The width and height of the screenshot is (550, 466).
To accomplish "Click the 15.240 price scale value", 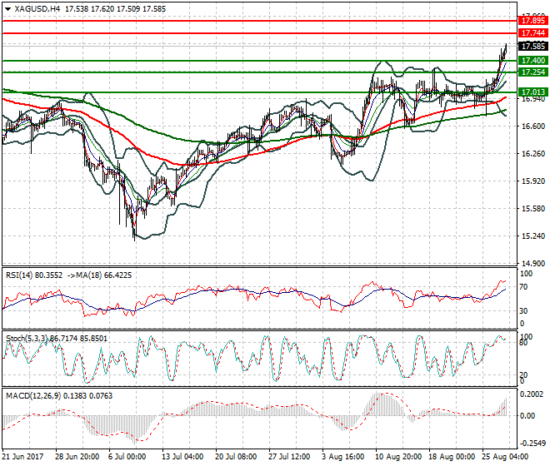I will click(x=533, y=236).
